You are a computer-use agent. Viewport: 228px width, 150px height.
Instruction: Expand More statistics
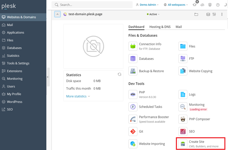click(x=78, y=96)
